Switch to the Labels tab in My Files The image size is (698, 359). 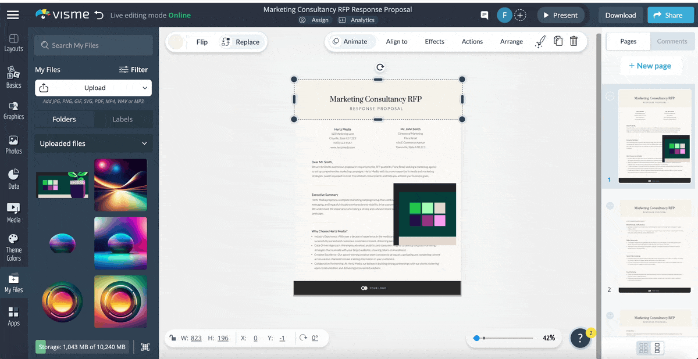pyautogui.click(x=123, y=119)
